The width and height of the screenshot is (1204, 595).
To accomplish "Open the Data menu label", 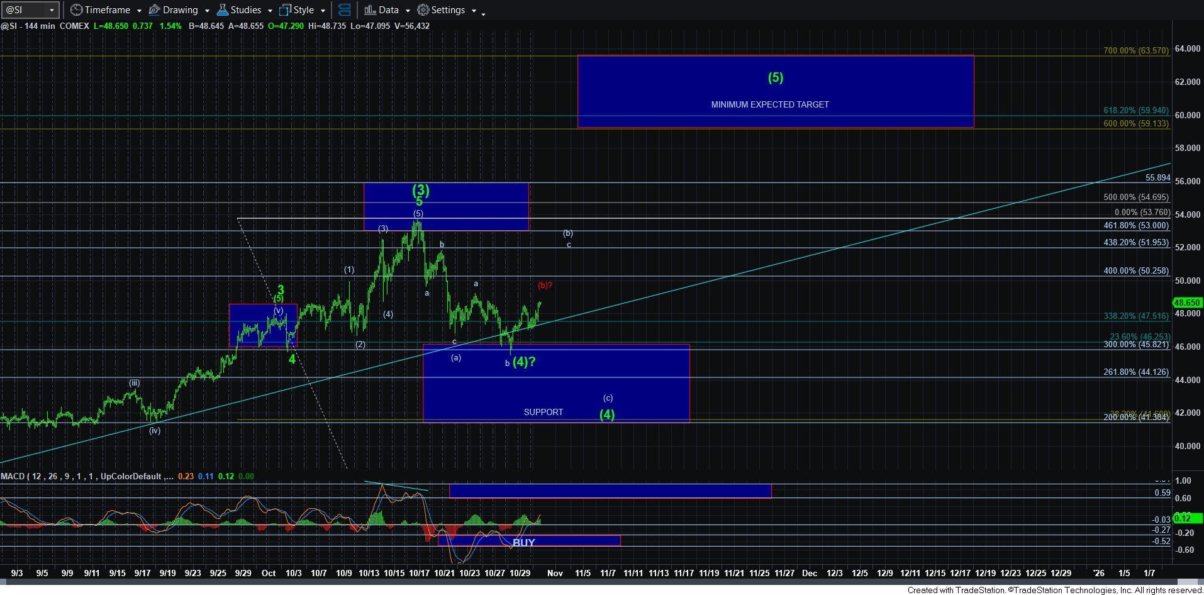I will pyautogui.click(x=388, y=10).
